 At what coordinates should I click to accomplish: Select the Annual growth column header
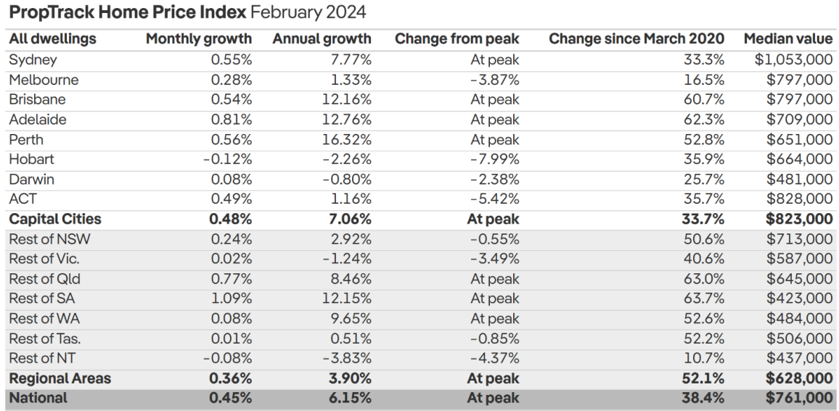pyautogui.click(x=322, y=39)
